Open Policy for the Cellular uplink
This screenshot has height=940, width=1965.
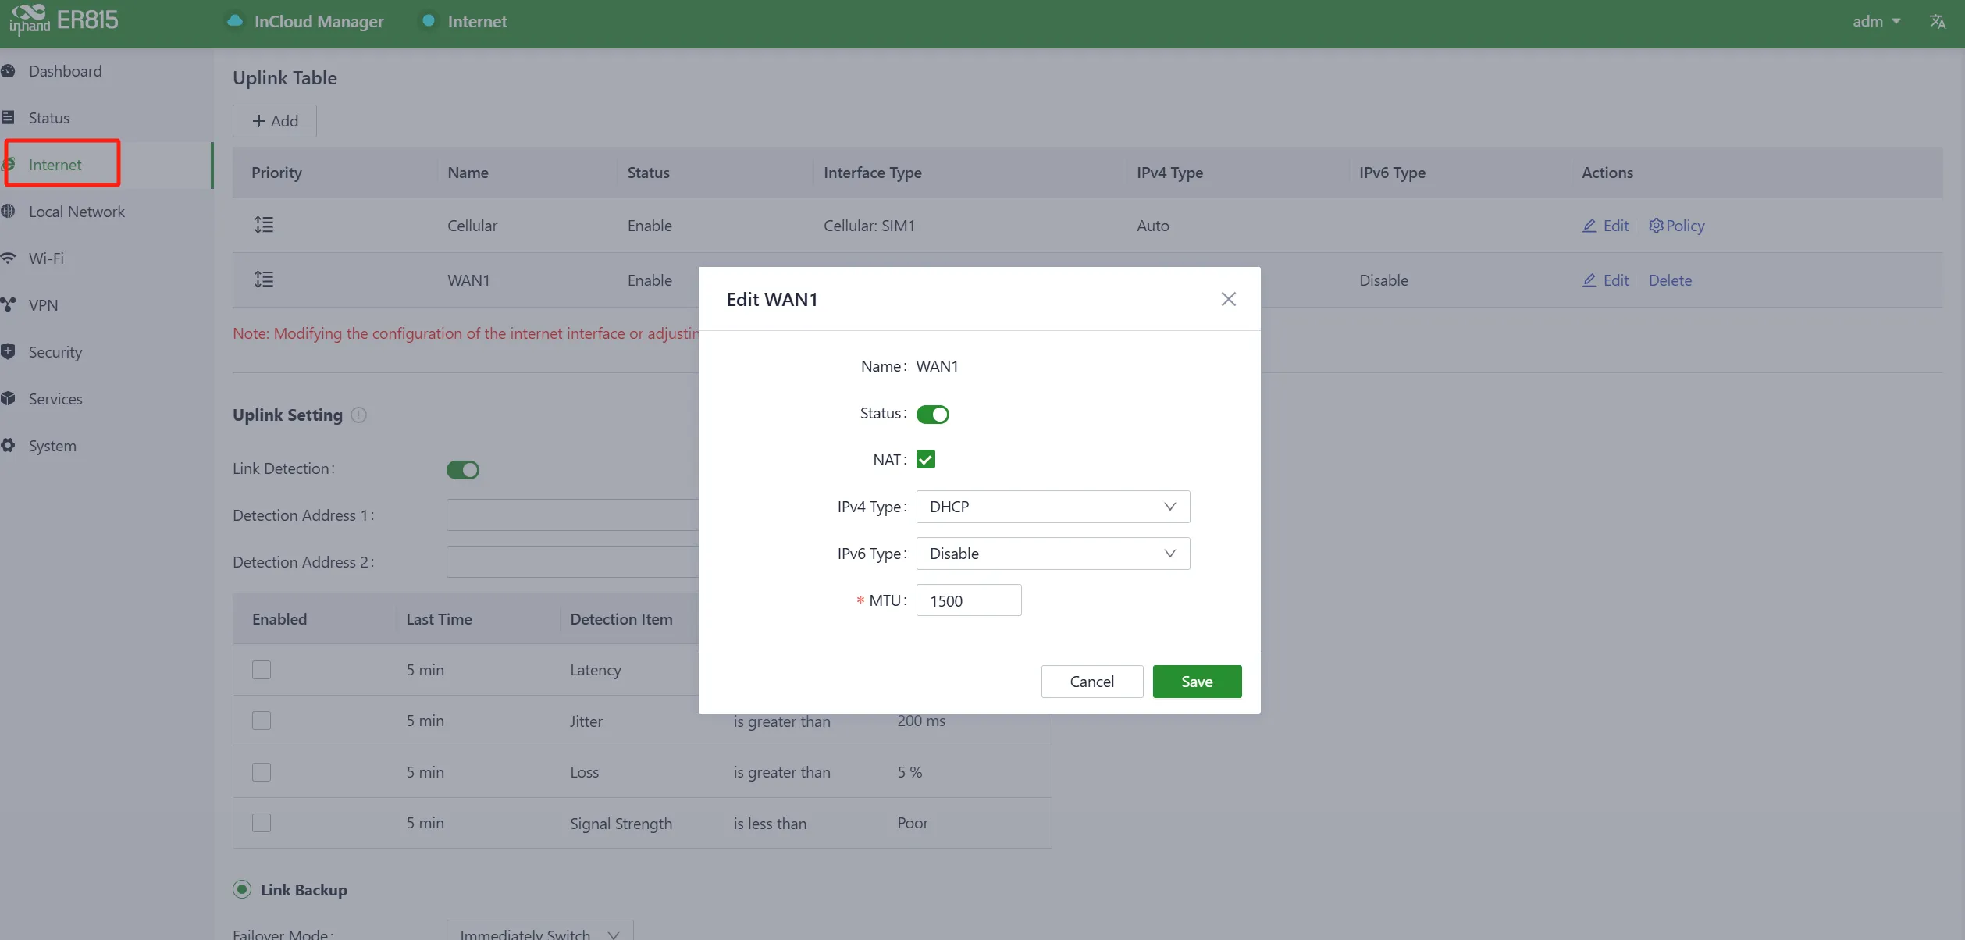(x=1676, y=226)
